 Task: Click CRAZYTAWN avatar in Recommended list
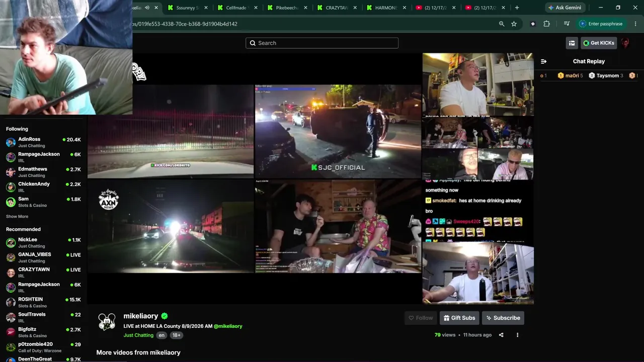[11, 273]
